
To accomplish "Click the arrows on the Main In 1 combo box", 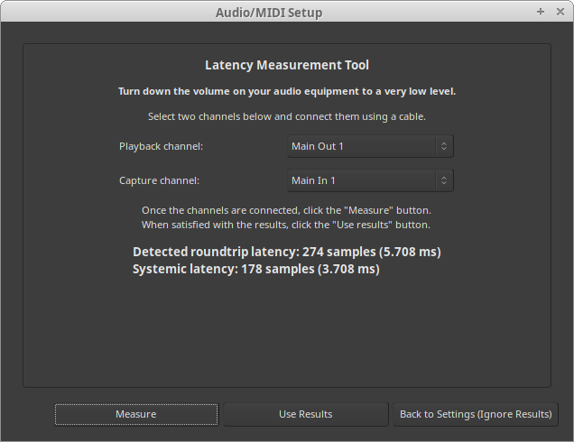I will click(443, 180).
